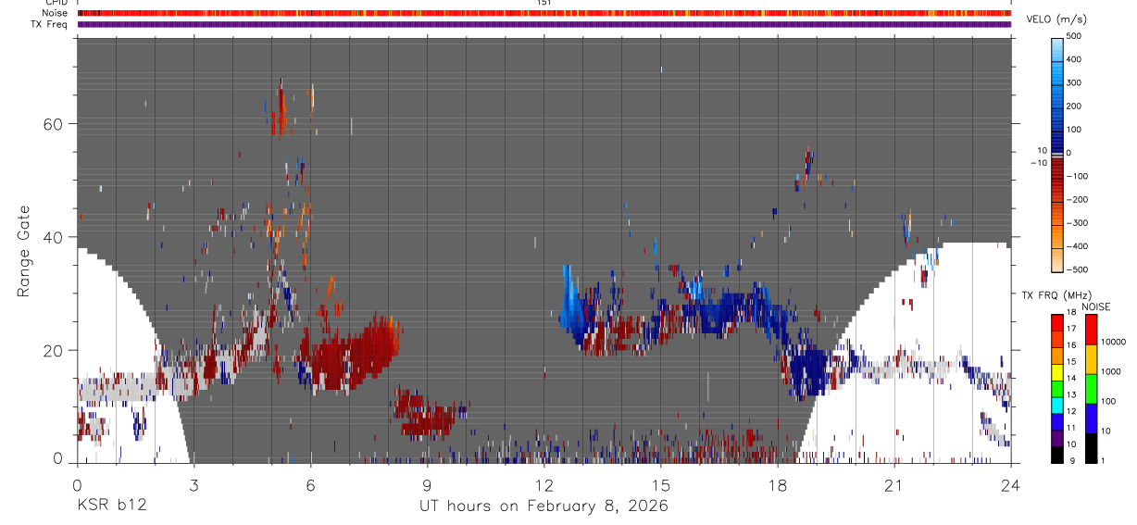1137x525 pixels.
Task: Click the 'KSR b12' radar label
Action: tap(110, 506)
